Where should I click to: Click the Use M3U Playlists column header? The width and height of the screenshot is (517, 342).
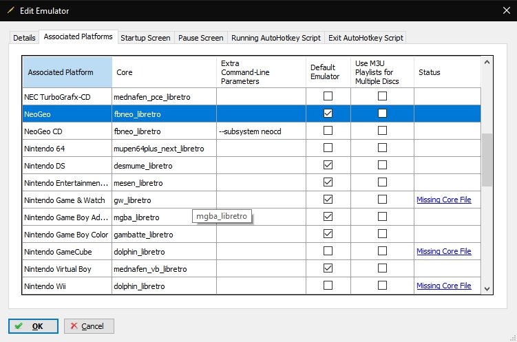pos(383,72)
